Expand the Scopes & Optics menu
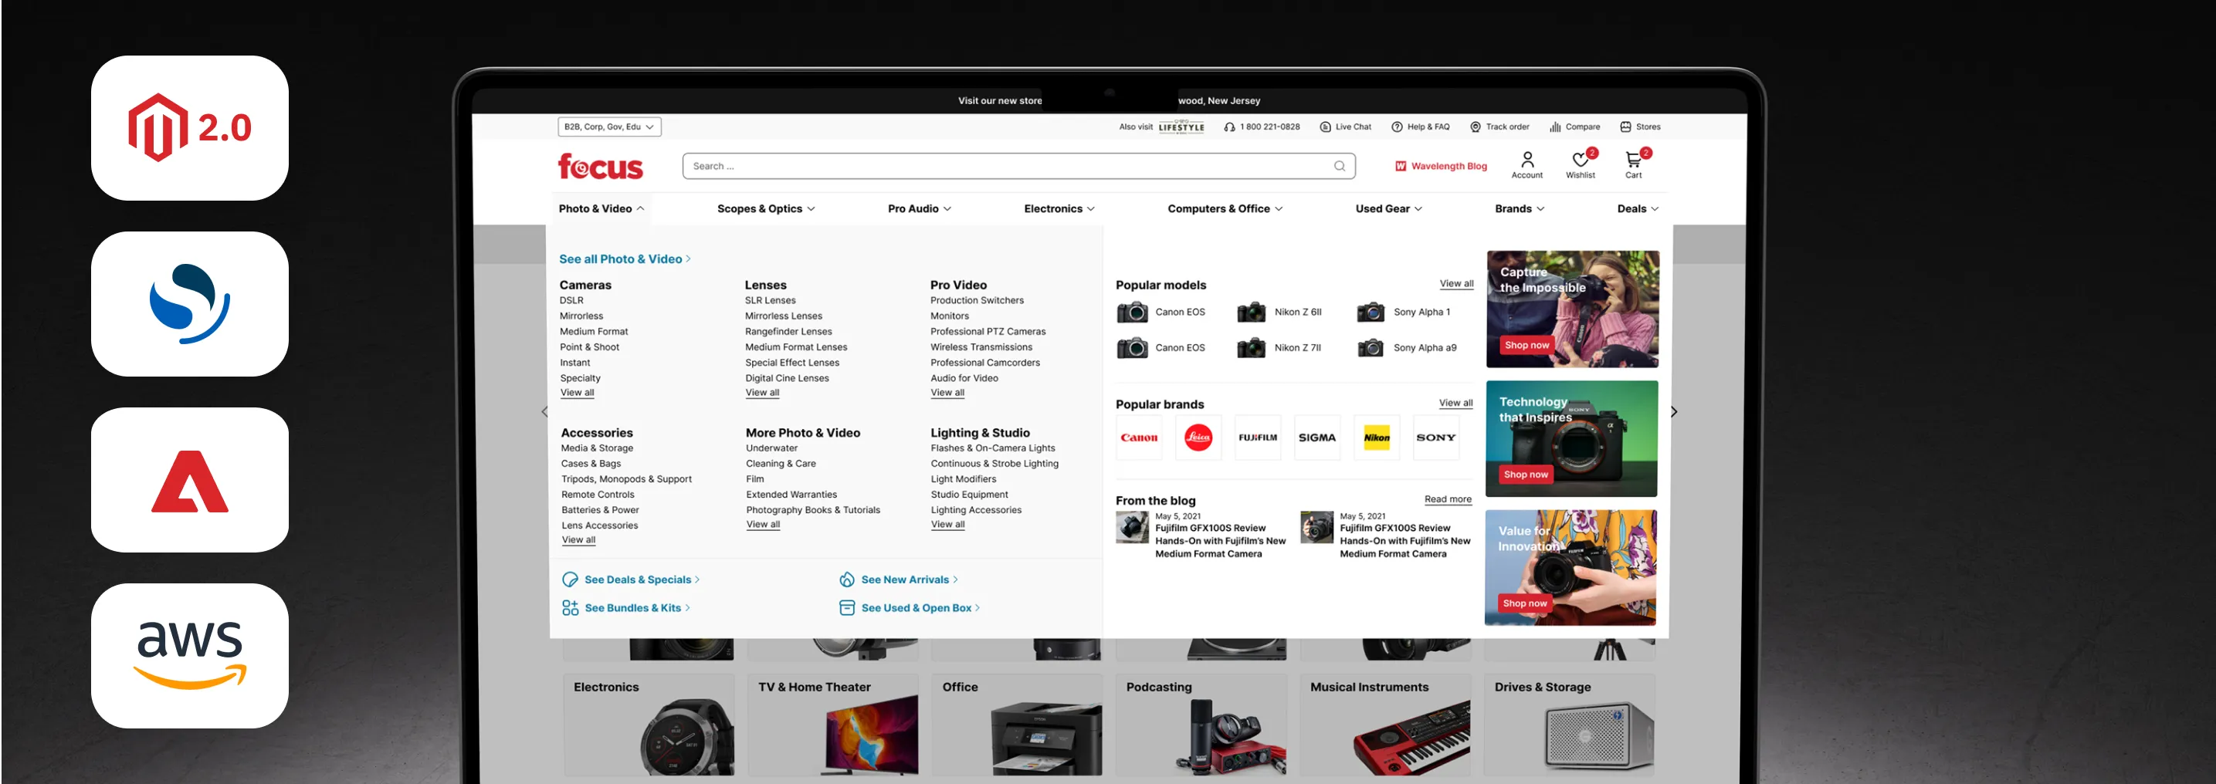 coord(766,208)
